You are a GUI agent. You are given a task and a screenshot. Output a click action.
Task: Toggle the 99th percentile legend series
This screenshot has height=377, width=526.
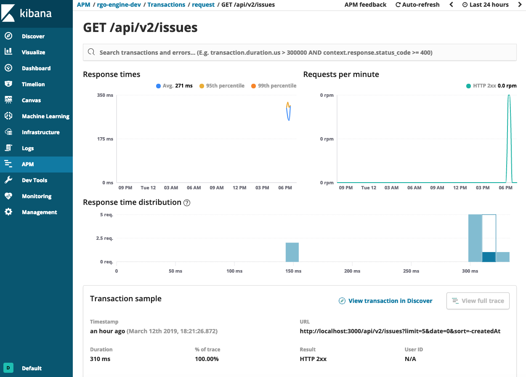[274, 86]
